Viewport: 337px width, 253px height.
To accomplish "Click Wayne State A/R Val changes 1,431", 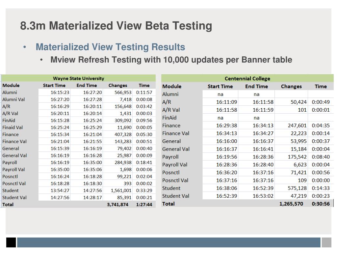I will point(125,113).
